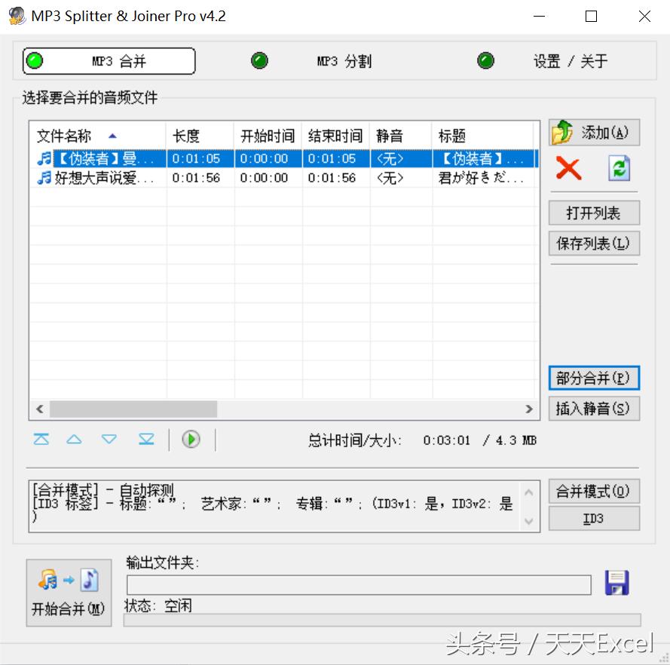The height and width of the screenshot is (665, 670).
Task: Open ID3 tag settings
Action: tap(593, 518)
